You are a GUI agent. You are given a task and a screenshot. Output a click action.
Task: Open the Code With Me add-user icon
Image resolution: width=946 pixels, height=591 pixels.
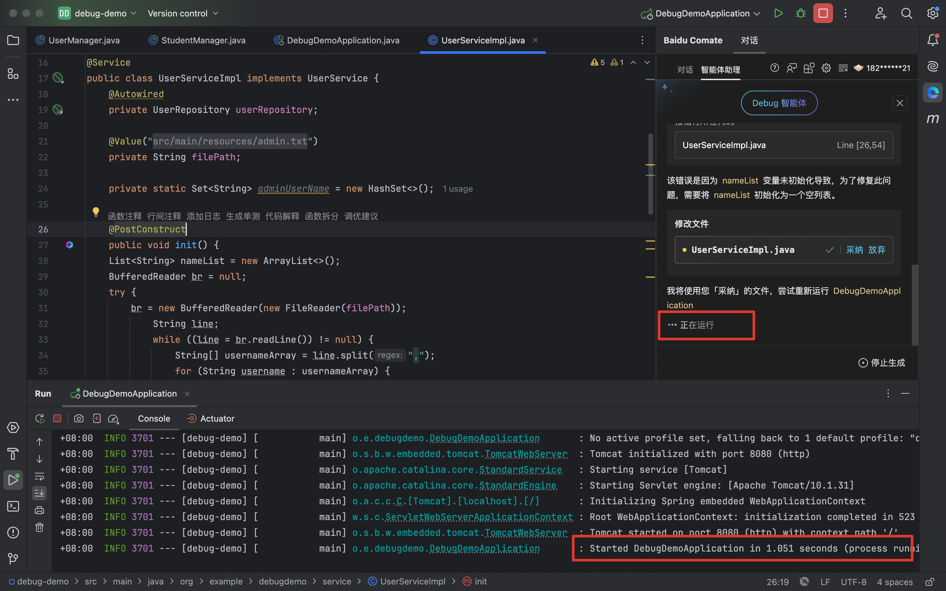881,13
